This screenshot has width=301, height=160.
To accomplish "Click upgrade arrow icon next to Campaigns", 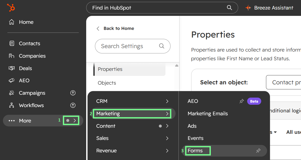I will (73, 93).
